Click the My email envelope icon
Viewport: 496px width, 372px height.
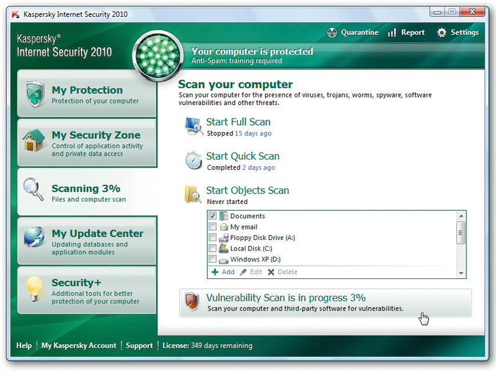click(x=224, y=227)
